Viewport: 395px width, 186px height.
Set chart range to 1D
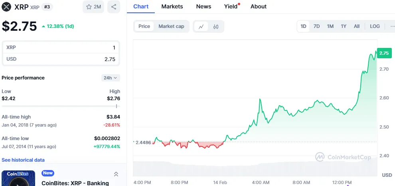[x=303, y=26]
